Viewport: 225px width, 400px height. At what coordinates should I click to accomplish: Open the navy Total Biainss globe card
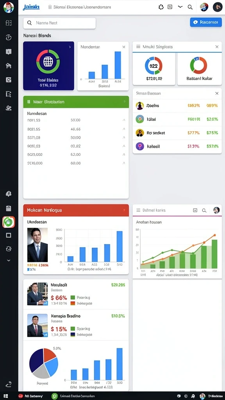coord(48,66)
